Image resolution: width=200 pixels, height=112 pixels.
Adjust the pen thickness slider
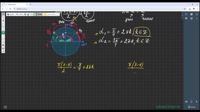click(x=51, y=14)
